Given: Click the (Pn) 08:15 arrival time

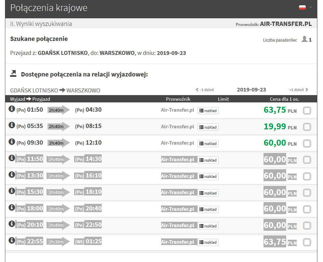Looking at the screenshot, I should coord(88,126).
